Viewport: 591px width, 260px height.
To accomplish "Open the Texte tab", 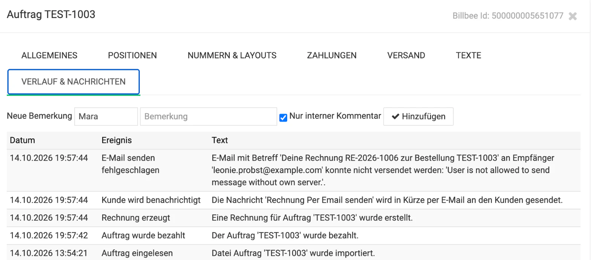I will point(469,55).
